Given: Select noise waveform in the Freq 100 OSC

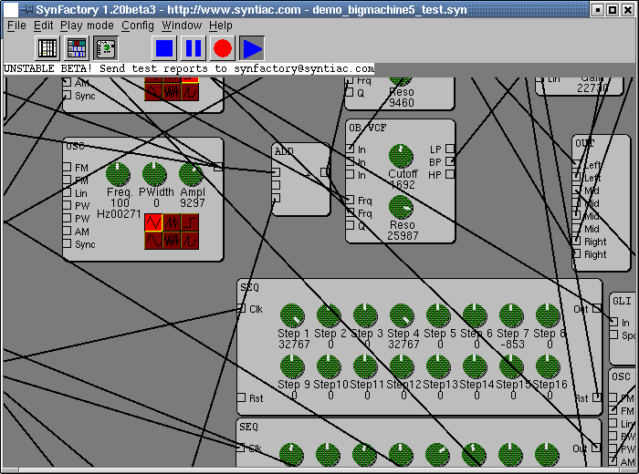Looking at the screenshot, I should click(172, 241).
